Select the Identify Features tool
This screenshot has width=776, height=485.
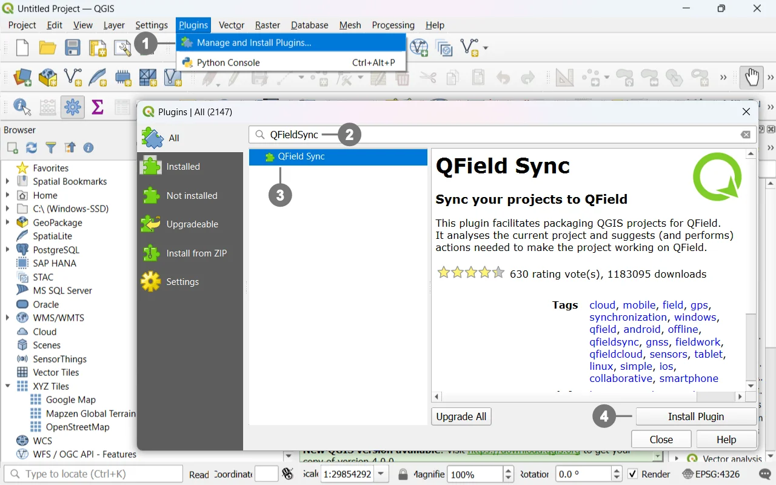coord(22,107)
